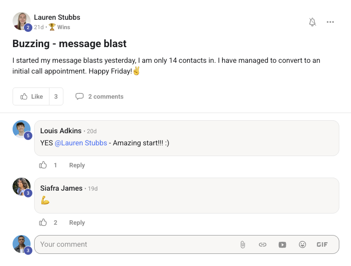Open the Wins category tag
Image resolution: width=351 pixels, height=266 pixels.
[x=63, y=27]
